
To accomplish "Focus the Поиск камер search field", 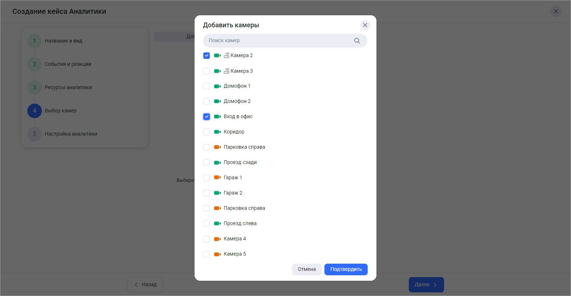I will coord(278,41).
